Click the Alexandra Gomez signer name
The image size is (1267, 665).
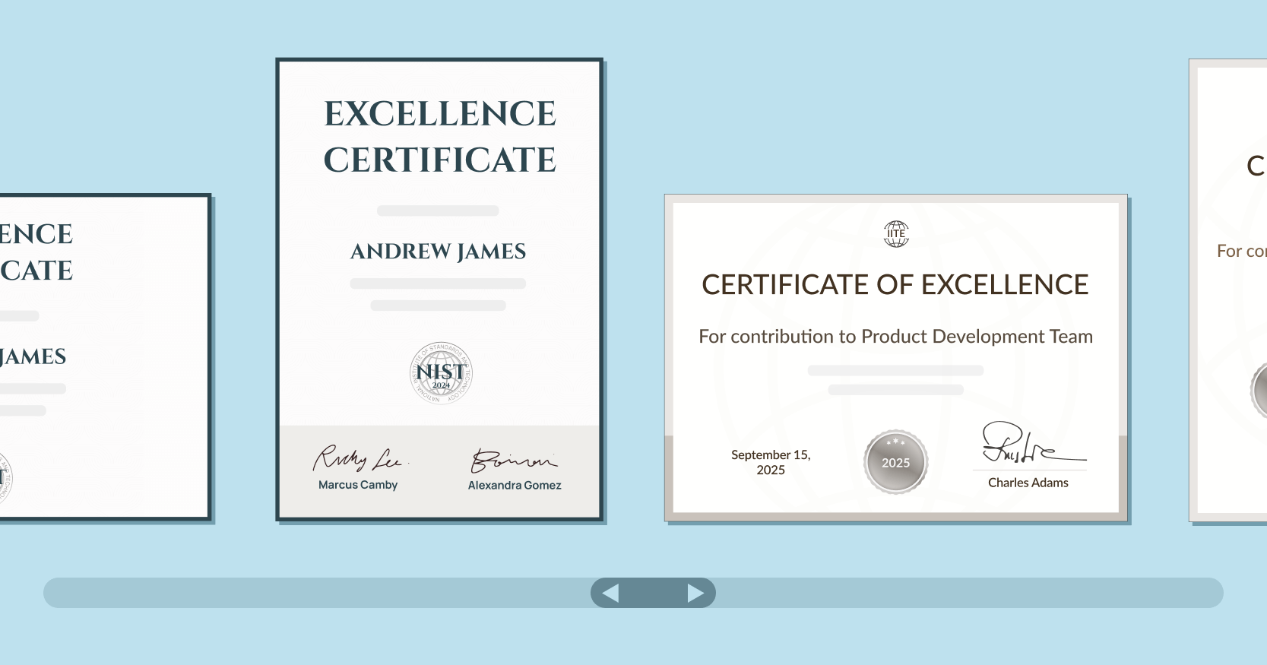(x=515, y=486)
